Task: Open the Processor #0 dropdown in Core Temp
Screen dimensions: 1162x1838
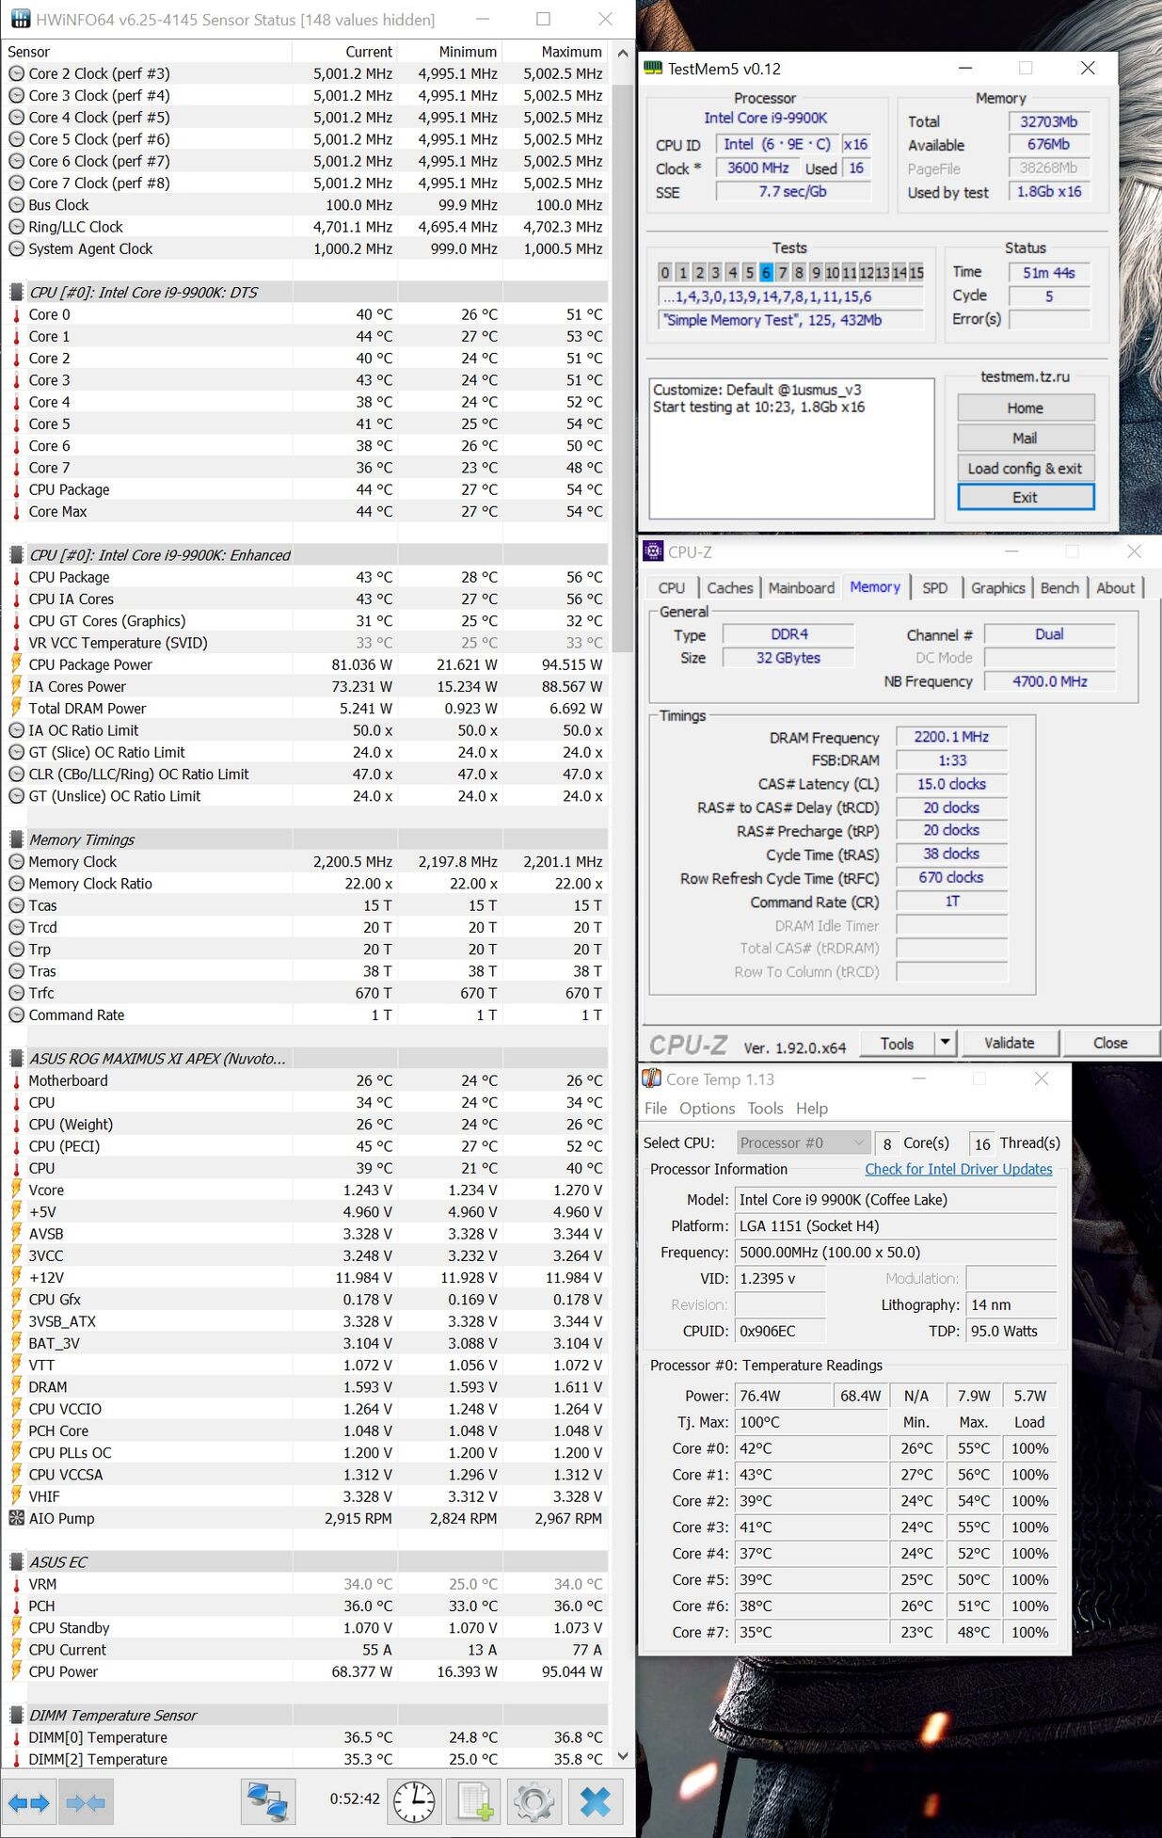Action: (x=803, y=1143)
